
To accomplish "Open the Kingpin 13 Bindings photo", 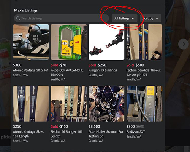I will click(x=106, y=42).
